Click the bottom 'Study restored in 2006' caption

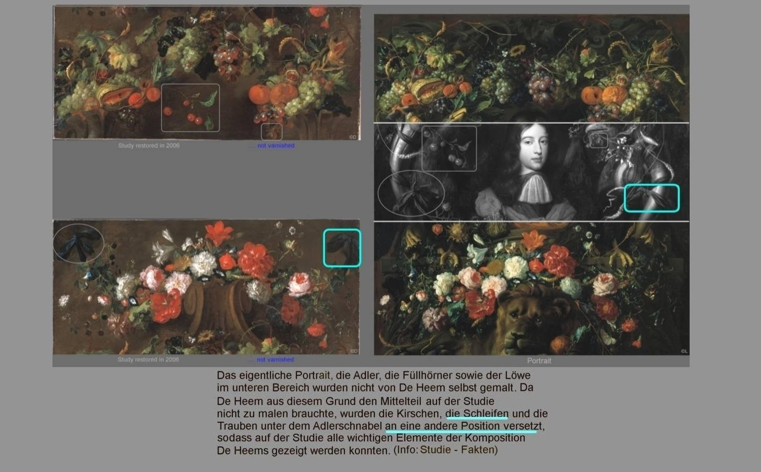148,360
